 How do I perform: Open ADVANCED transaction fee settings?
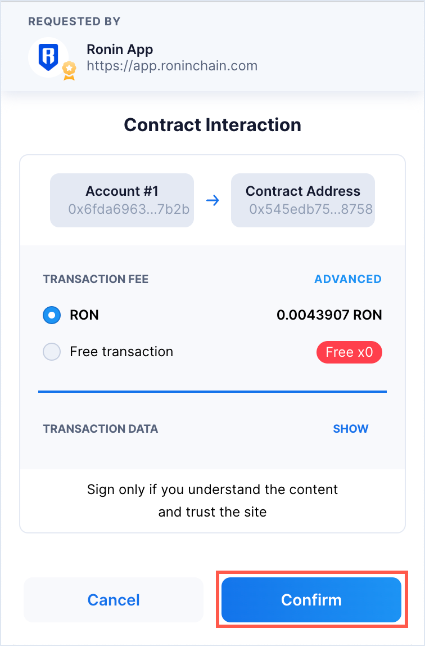(x=347, y=279)
